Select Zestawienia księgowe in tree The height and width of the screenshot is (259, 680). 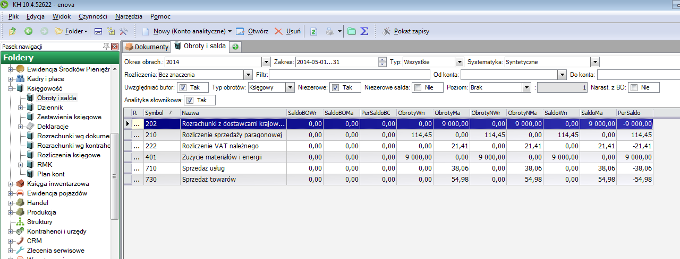[x=69, y=117]
